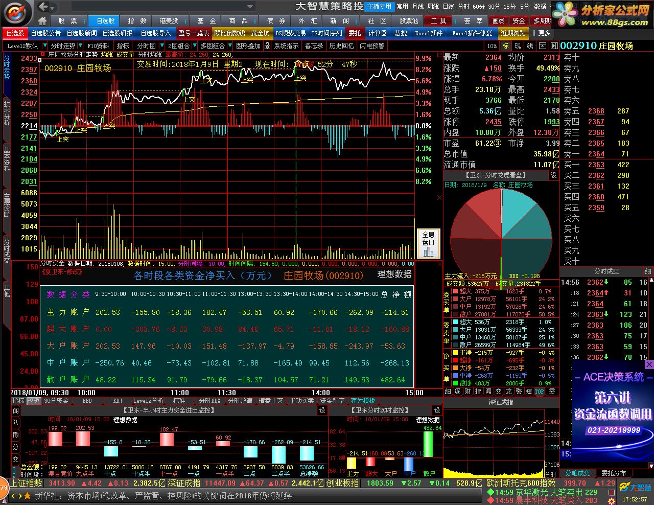Click the 设 settings icon of the 分时龙虎看盘 pie panel
The width and height of the screenshot is (654, 505).
553,175
